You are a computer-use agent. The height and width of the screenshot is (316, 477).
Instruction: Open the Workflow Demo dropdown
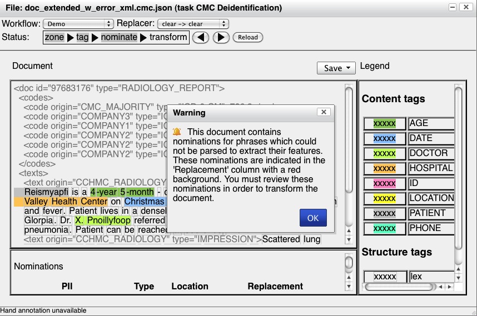pyautogui.click(x=78, y=24)
